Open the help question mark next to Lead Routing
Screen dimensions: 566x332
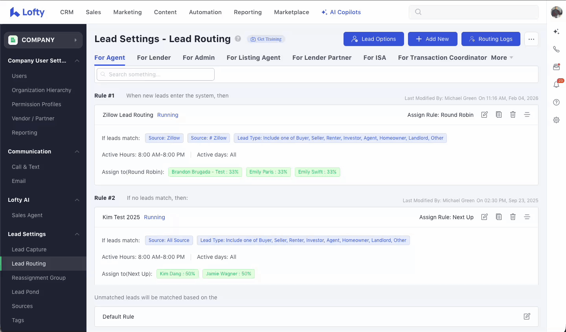238,39
